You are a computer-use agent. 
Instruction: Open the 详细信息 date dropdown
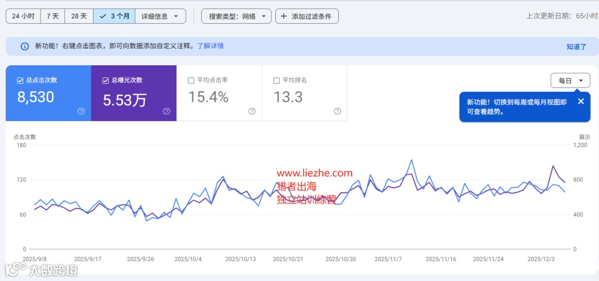[160, 17]
